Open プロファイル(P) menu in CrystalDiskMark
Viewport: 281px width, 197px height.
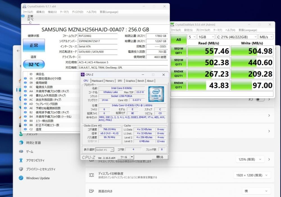coord(203,30)
